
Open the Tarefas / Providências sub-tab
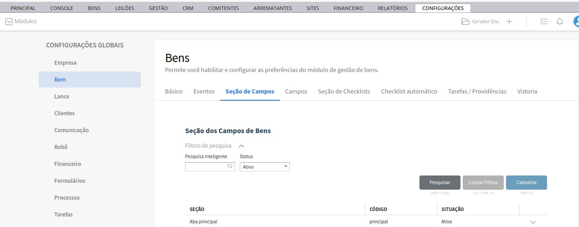coord(477,91)
